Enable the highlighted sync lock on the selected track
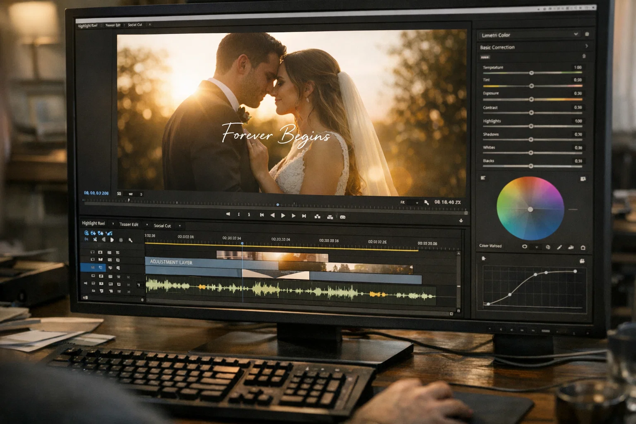 click(101, 267)
